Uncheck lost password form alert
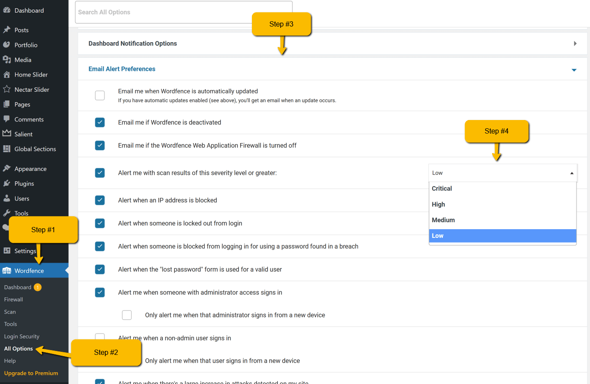This screenshot has height=384, width=590. pos(100,269)
